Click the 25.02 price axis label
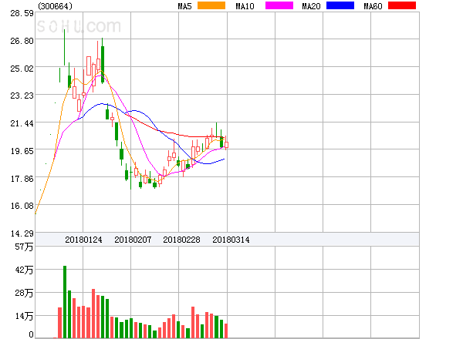The height and width of the screenshot is (339, 463). pyautogui.click(x=22, y=69)
